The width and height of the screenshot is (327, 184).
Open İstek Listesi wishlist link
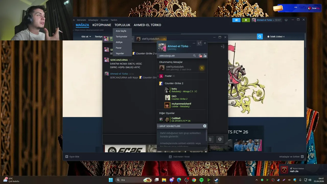click(276, 37)
